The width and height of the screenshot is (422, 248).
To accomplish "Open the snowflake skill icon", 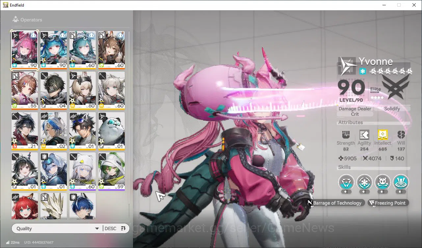I will pyautogui.click(x=364, y=182).
